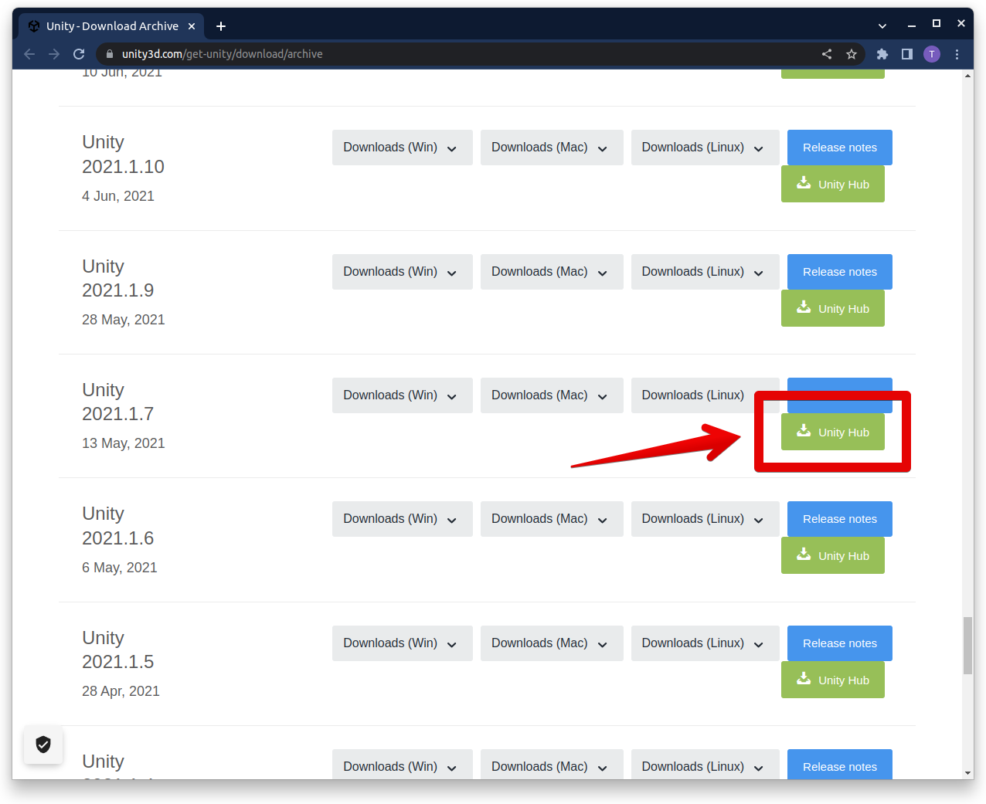Open a new browser tab
The image size is (986, 804).
click(x=221, y=26)
